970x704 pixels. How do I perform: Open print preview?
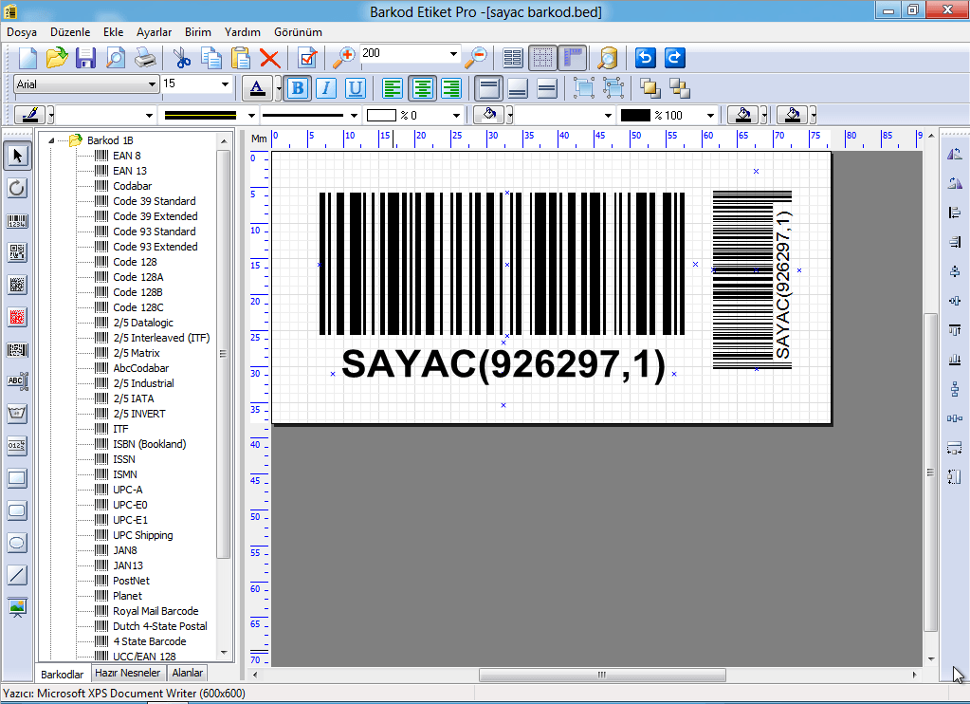click(116, 58)
